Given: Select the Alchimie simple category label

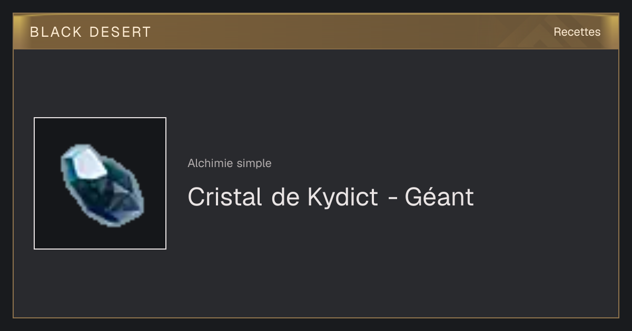Looking at the screenshot, I should click(230, 163).
